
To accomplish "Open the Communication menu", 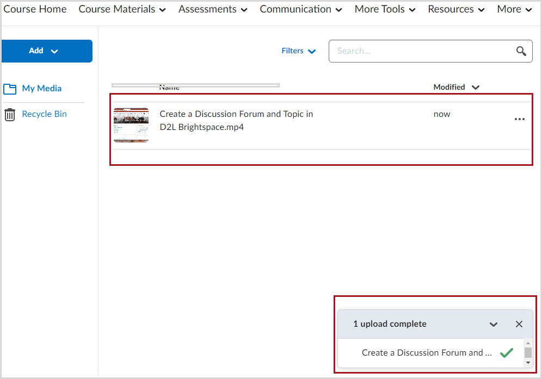I will (300, 9).
